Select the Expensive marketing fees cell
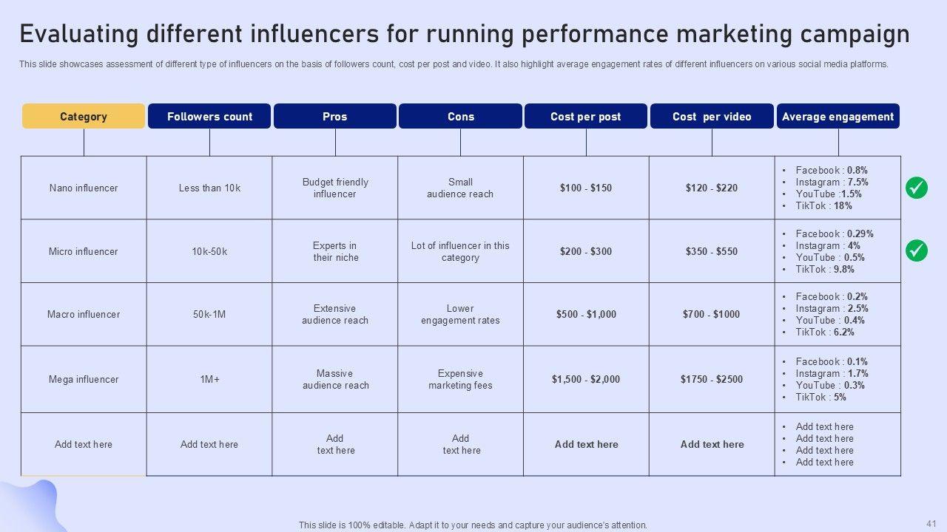The width and height of the screenshot is (947, 532). (x=460, y=379)
